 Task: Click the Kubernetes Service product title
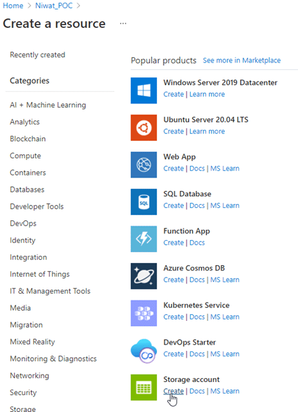pos(196,305)
